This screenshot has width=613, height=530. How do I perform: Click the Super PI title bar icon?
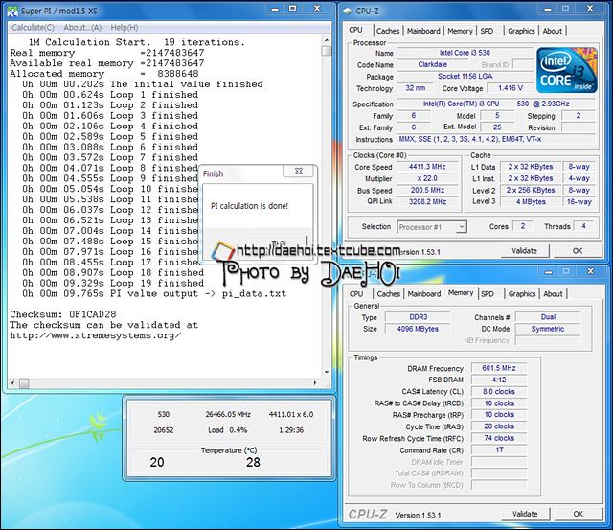pos(12,11)
